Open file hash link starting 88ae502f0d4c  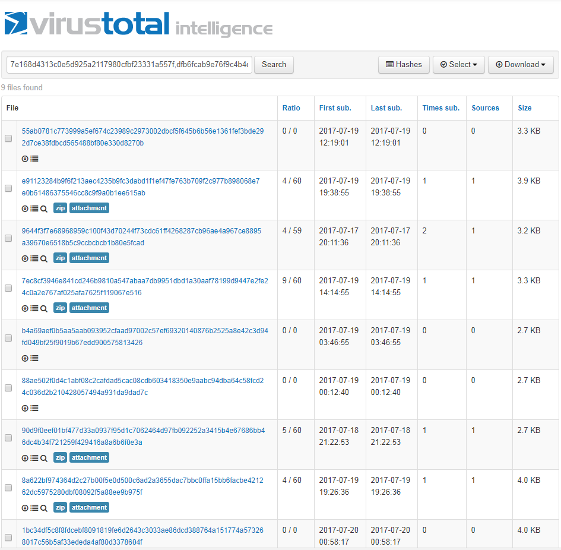tap(142, 386)
